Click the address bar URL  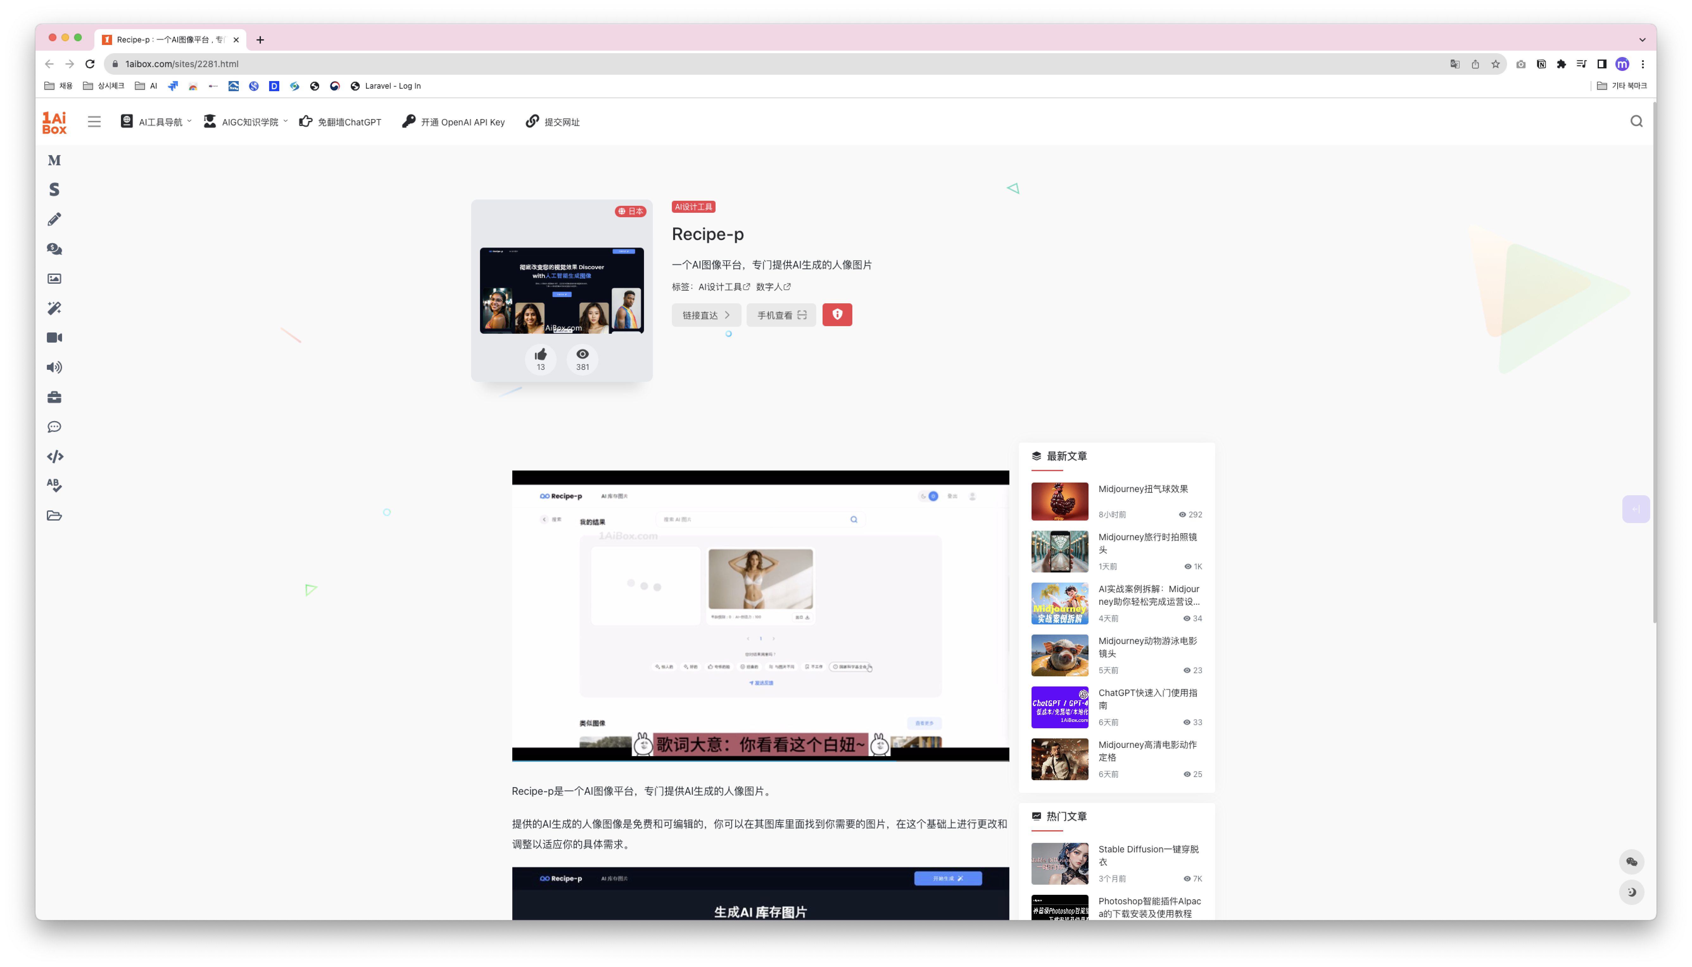click(x=181, y=64)
